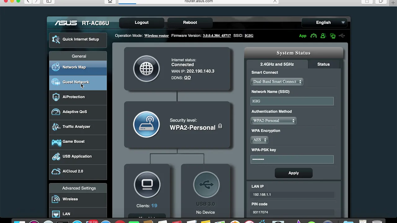
Task: Click the No Device USB text
Action: [205, 212]
